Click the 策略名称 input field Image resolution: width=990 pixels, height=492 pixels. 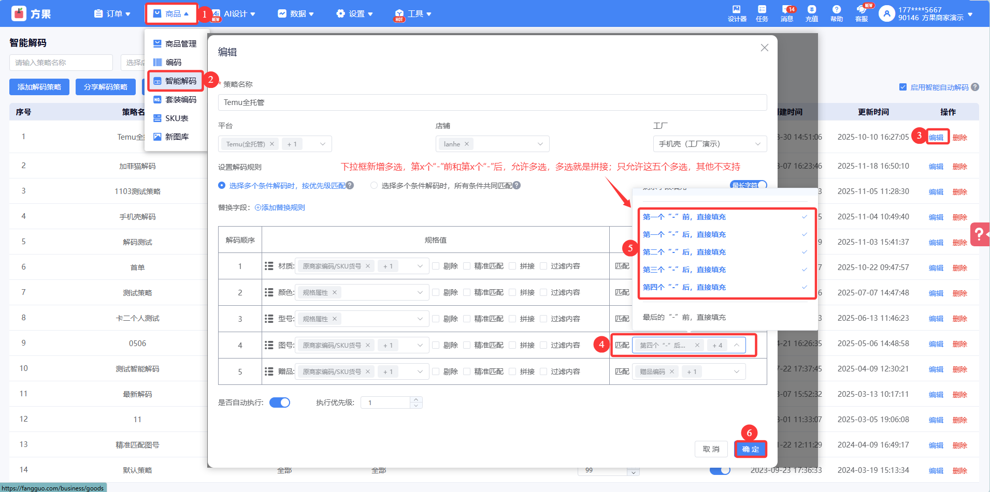492,102
